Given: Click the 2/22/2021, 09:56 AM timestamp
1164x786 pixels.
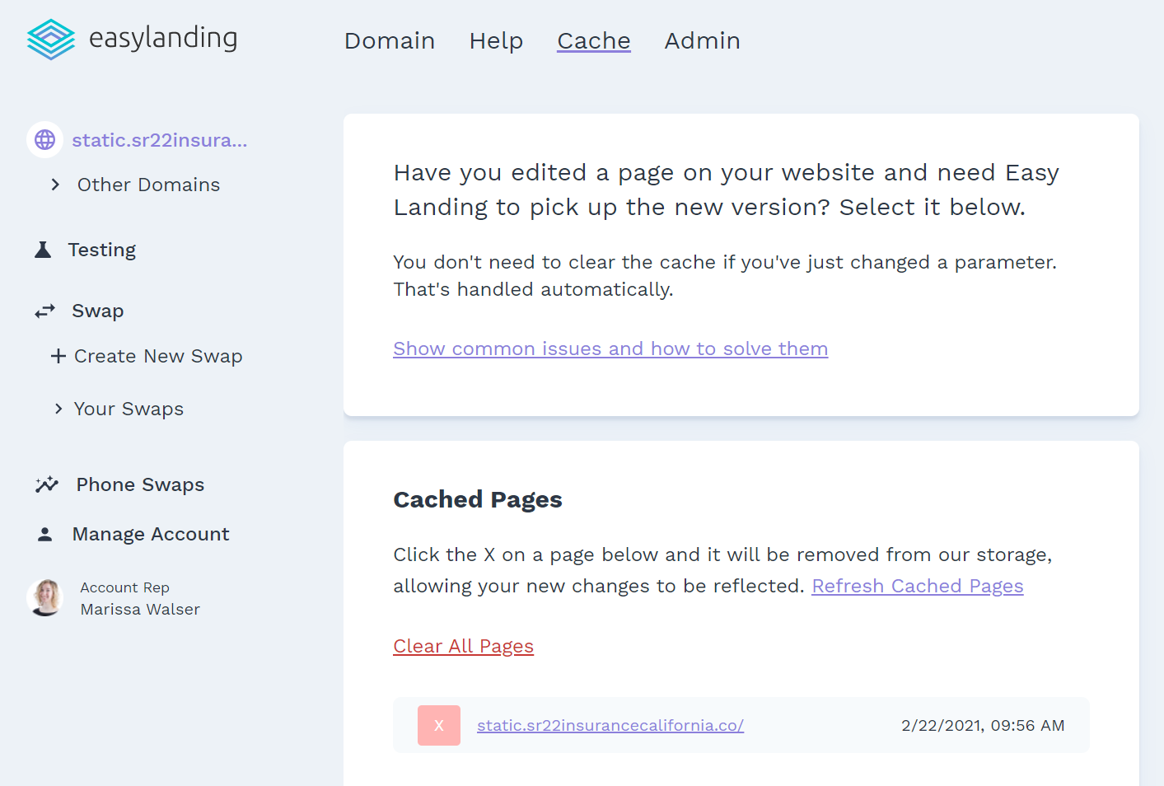Looking at the screenshot, I should [x=983, y=725].
